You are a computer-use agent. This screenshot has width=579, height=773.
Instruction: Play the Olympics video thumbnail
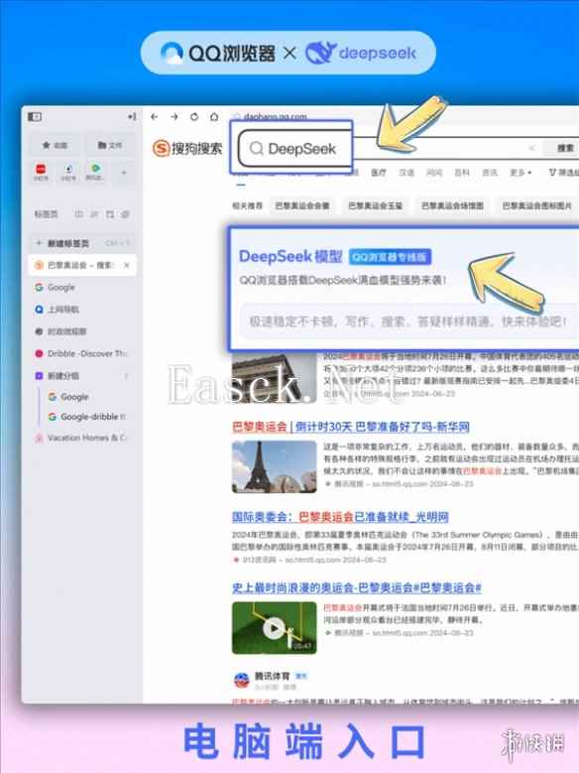[274, 627]
